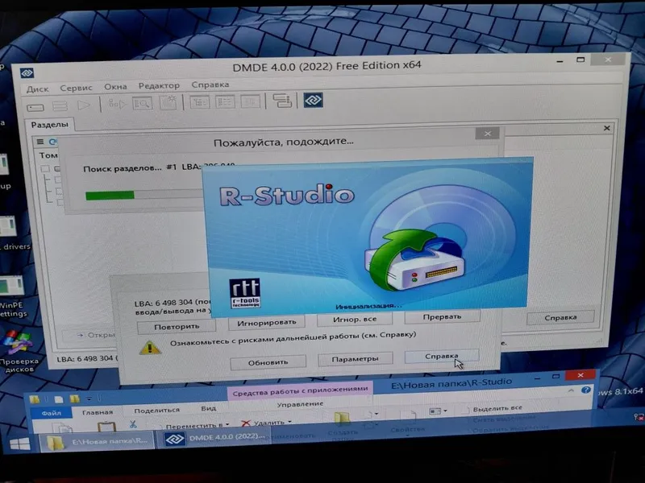Screen dimensions: 645x483
Task: Click the stacked disks RAID toolbar icon
Action: click(x=60, y=106)
